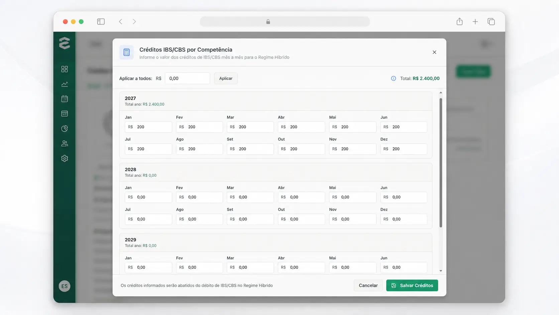The height and width of the screenshot is (315, 559).
Task: Click the 2027 Mai value field
Action: tap(353, 127)
